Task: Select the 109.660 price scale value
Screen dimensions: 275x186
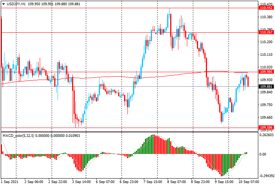Action: (x=266, y=117)
